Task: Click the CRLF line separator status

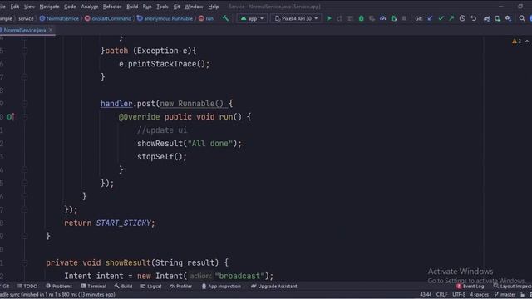Action: coord(441,295)
